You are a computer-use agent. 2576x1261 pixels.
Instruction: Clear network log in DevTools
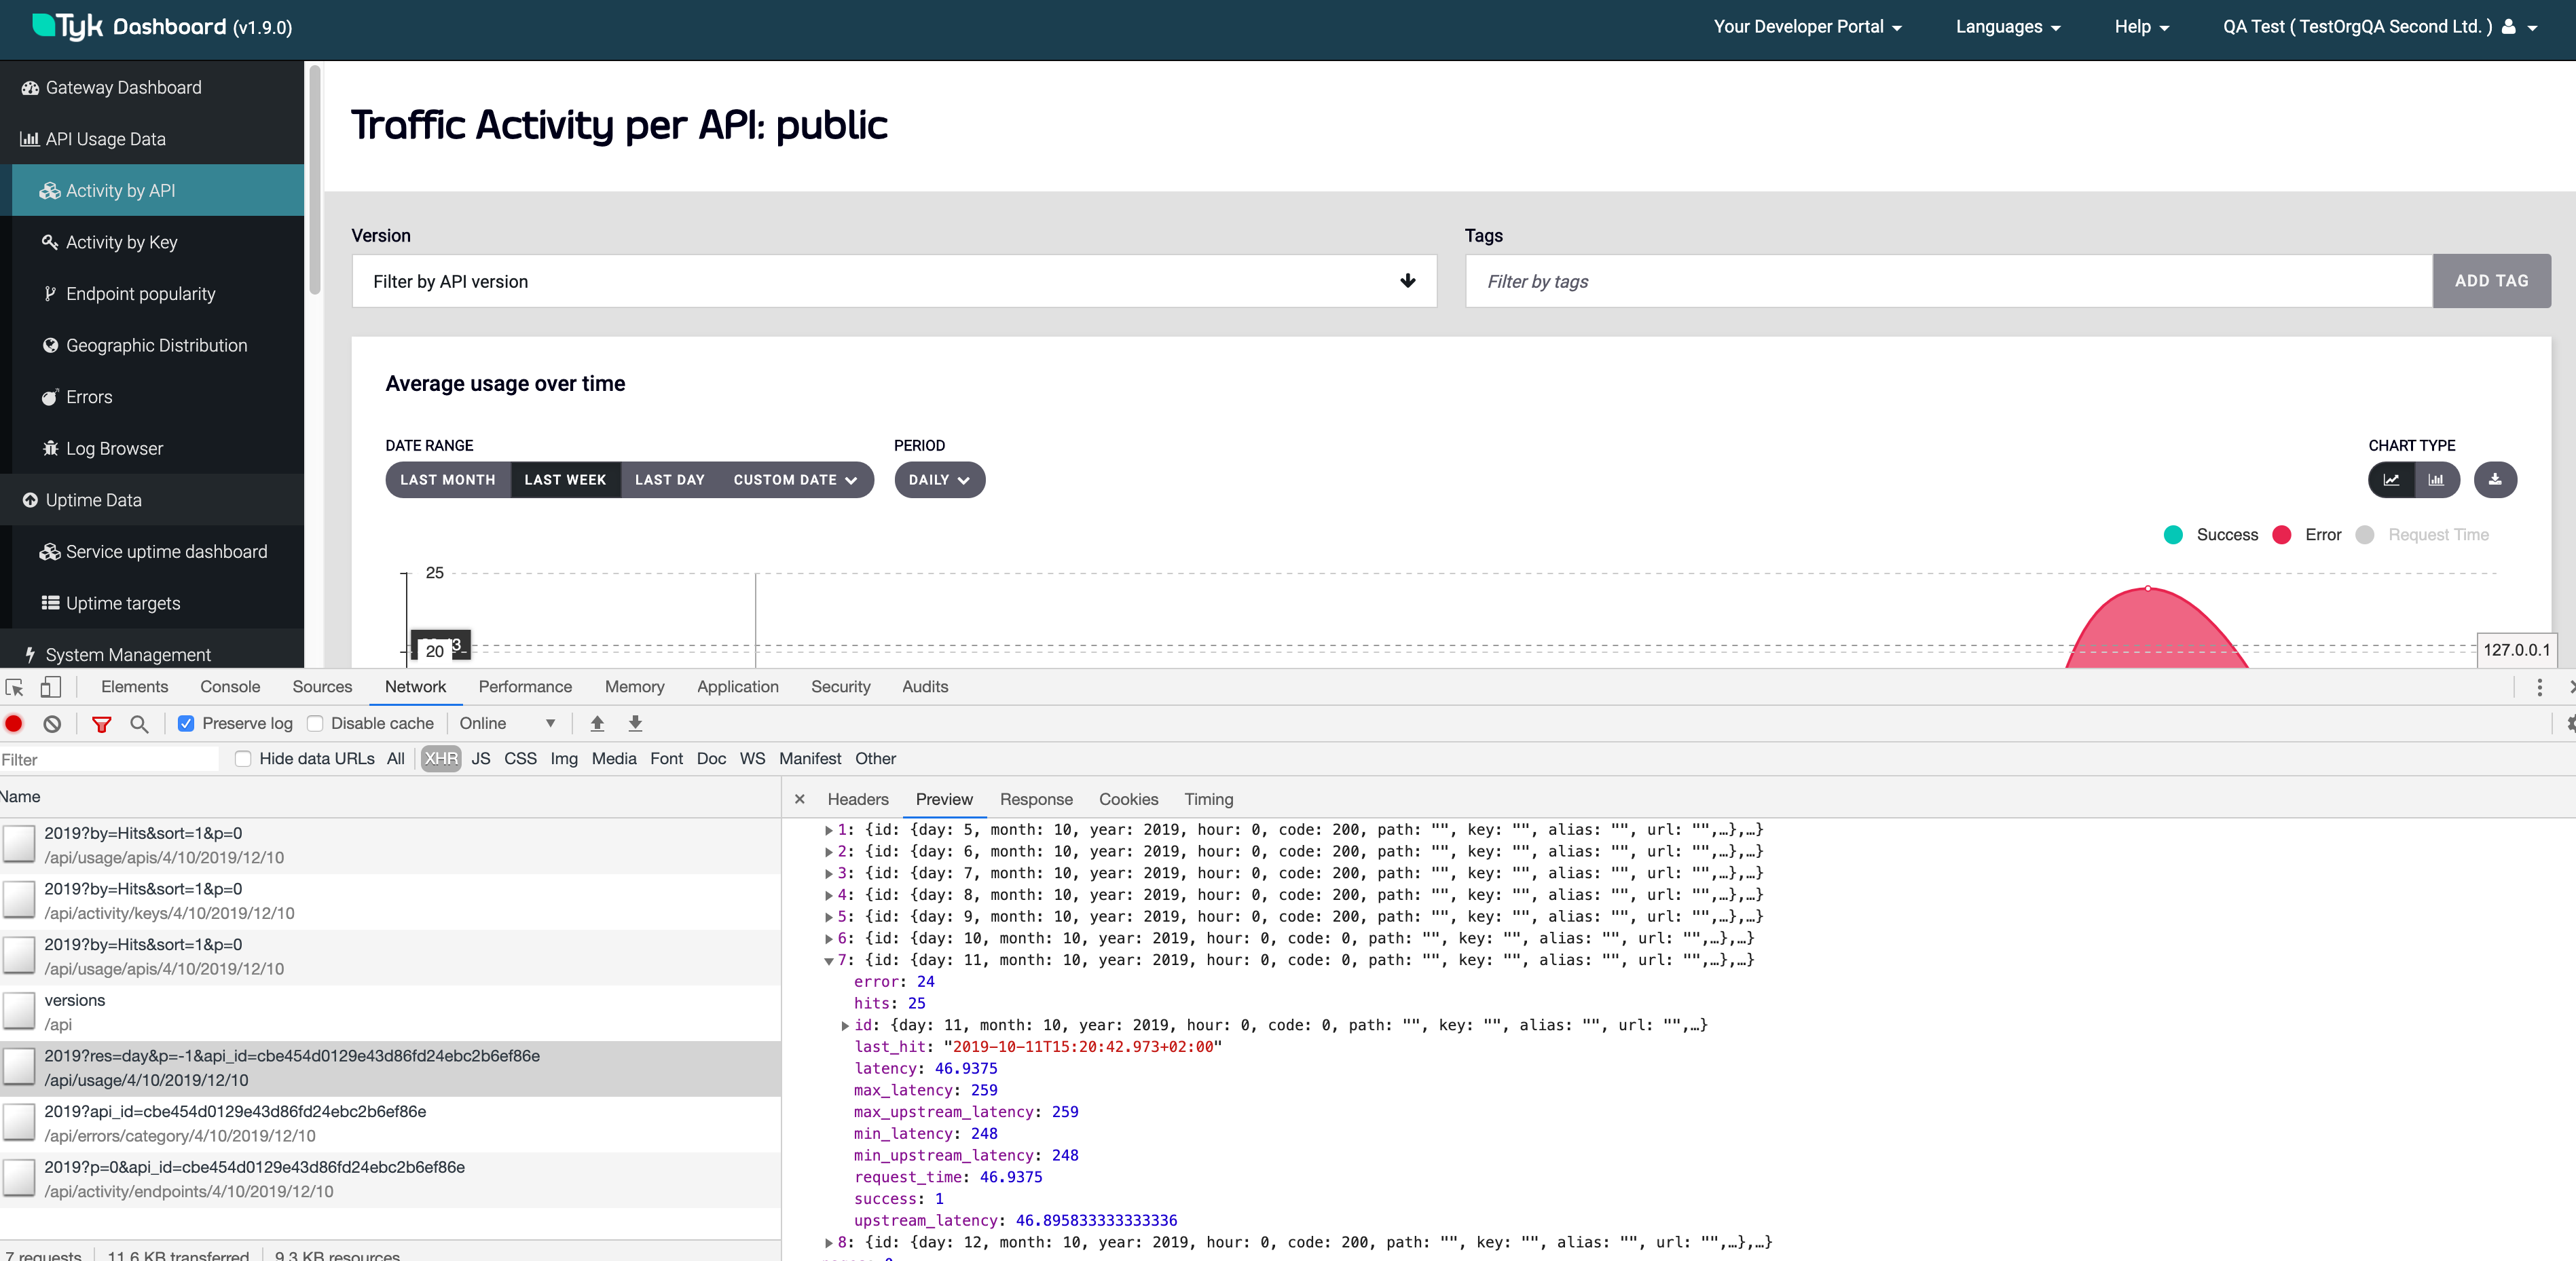[x=52, y=723]
